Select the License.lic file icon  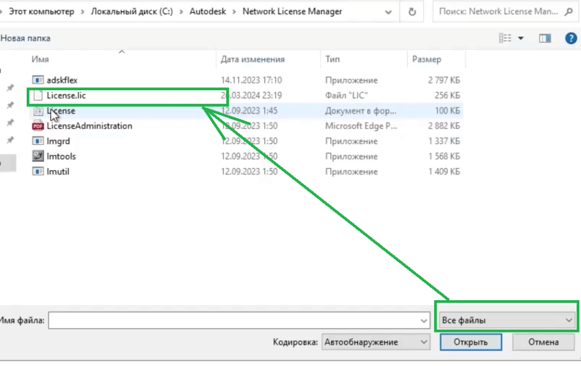coord(38,95)
